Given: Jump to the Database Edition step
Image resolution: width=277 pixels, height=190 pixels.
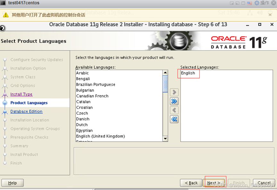Looking at the screenshot, I should [x=26, y=111].
